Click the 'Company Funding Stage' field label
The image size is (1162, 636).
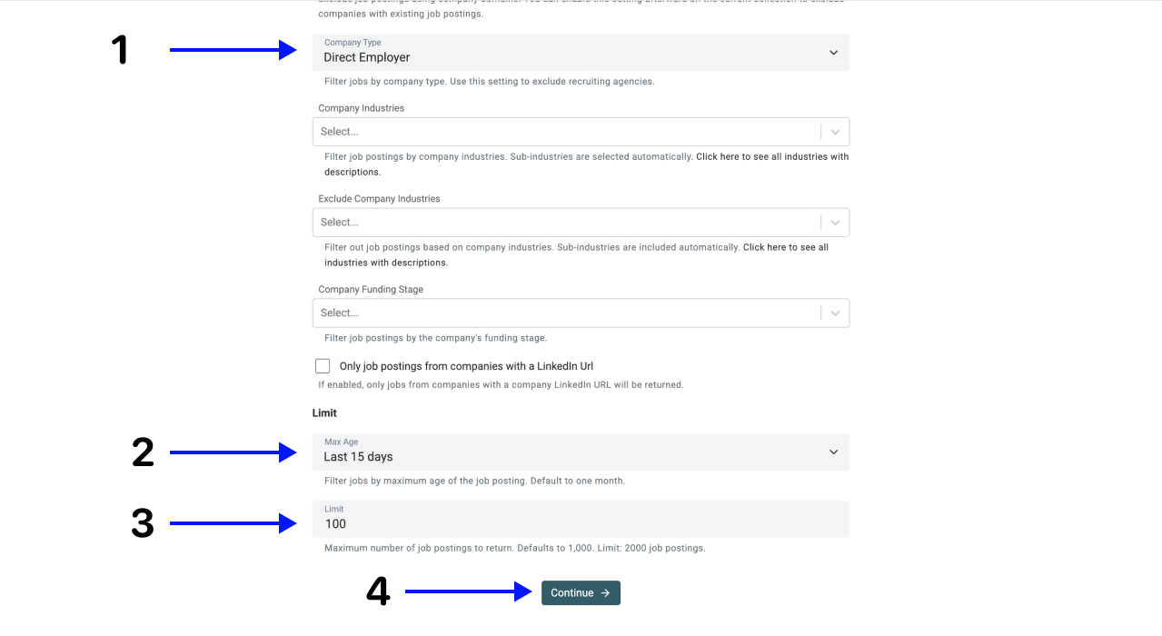pyautogui.click(x=371, y=290)
